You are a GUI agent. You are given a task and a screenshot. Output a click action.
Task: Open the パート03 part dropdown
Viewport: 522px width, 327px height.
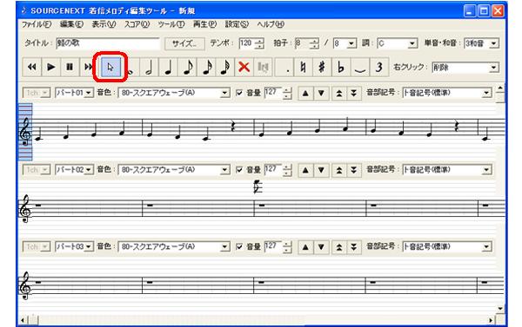coord(89,246)
